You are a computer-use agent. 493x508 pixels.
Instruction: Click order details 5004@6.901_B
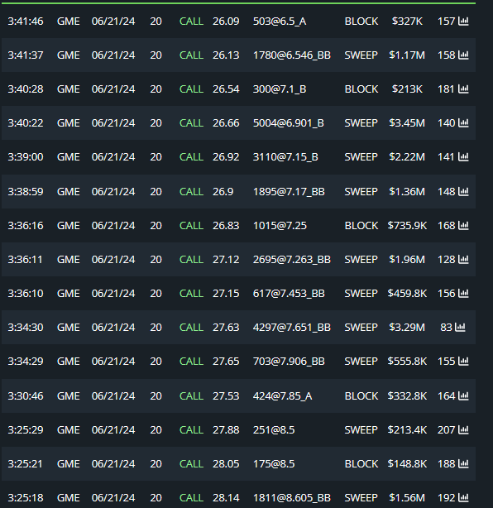(289, 123)
